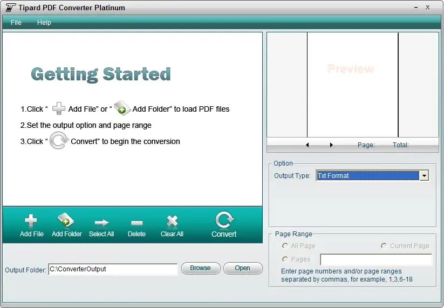Click the Clear All cross icon
The image size is (444, 308).
(172, 221)
